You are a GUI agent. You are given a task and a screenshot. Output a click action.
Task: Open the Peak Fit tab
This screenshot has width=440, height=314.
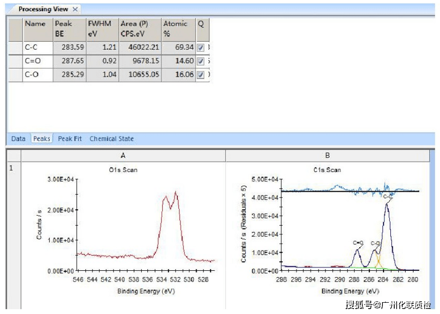pyautogui.click(x=70, y=139)
